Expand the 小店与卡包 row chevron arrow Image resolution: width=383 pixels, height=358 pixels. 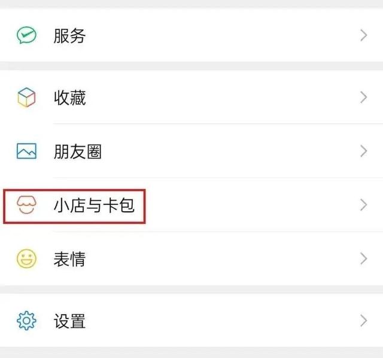pos(363,206)
